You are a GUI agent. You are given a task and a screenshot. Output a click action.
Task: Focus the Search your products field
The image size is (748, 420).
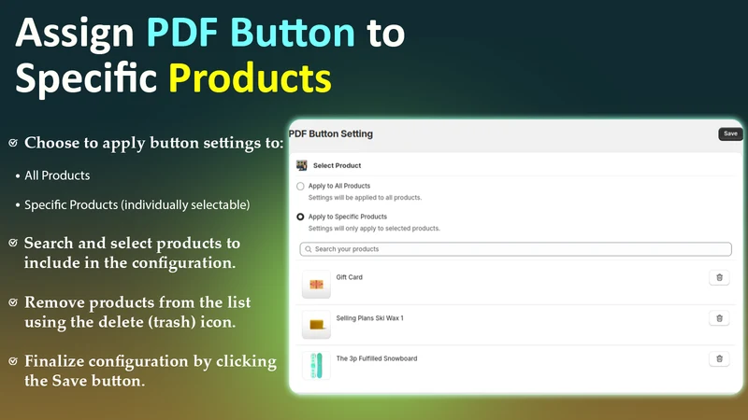click(x=516, y=249)
